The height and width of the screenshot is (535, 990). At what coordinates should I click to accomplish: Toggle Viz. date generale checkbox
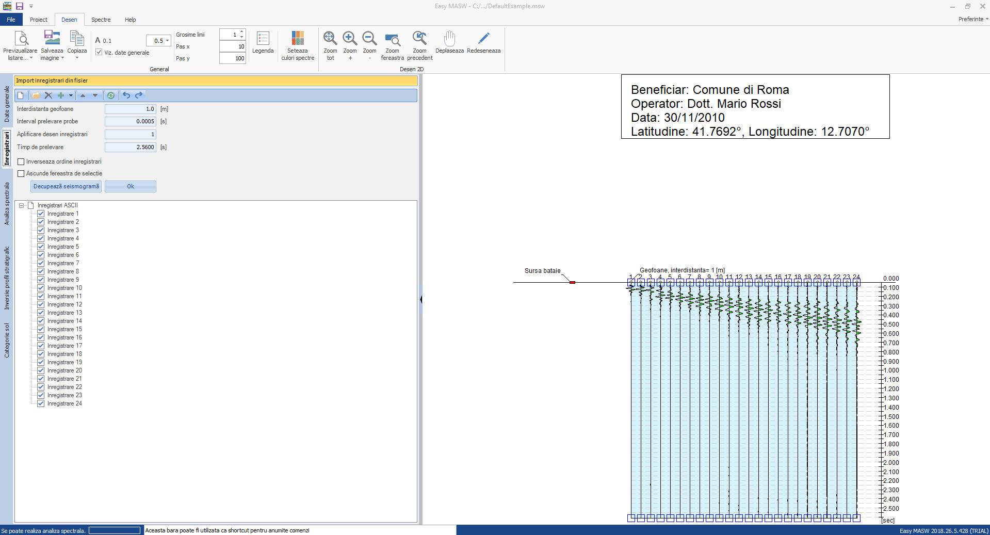pos(99,52)
